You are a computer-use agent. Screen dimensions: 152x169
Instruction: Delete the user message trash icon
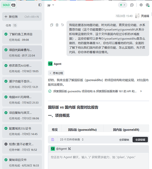[x=57, y=25]
